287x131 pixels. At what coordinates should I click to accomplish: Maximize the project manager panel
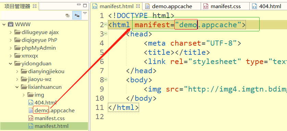pyautogui.click(x=85, y=5)
